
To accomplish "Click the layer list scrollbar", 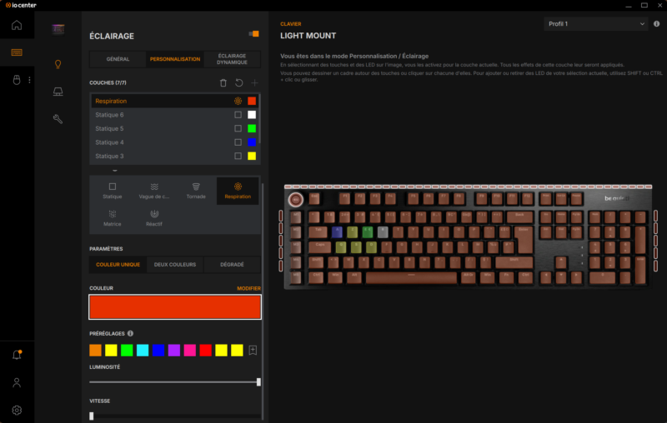I will [x=259, y=119].
